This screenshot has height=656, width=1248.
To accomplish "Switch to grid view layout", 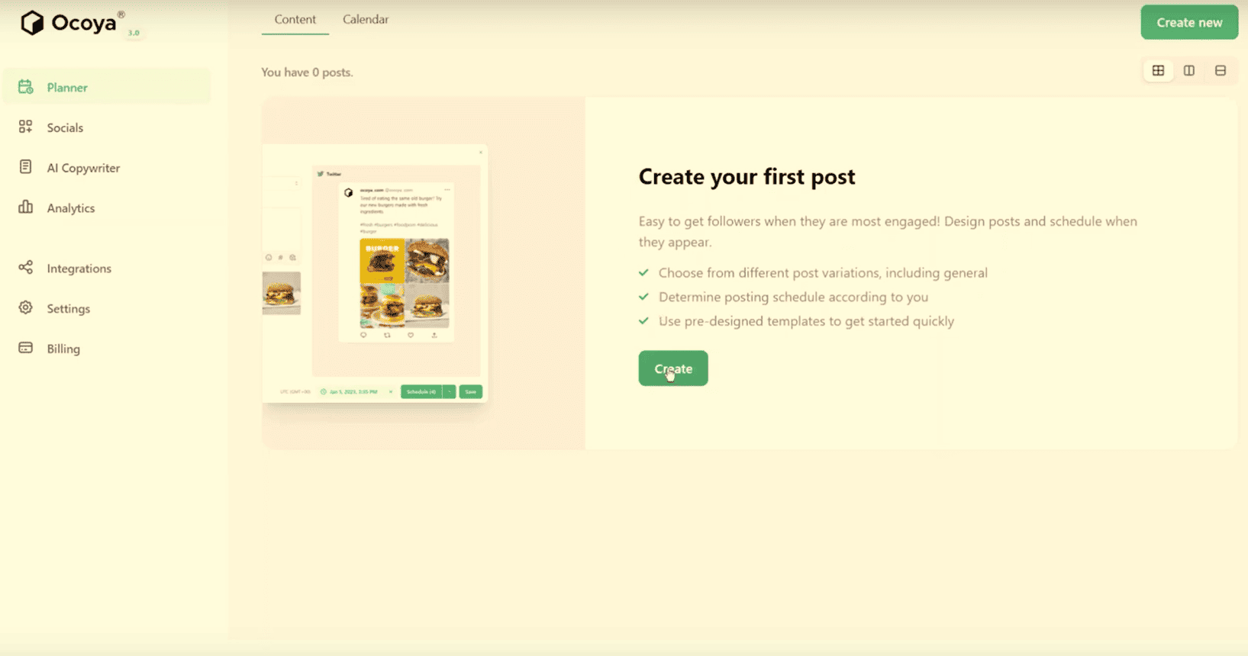I will pyautogui.click(x=1158, y=71).
